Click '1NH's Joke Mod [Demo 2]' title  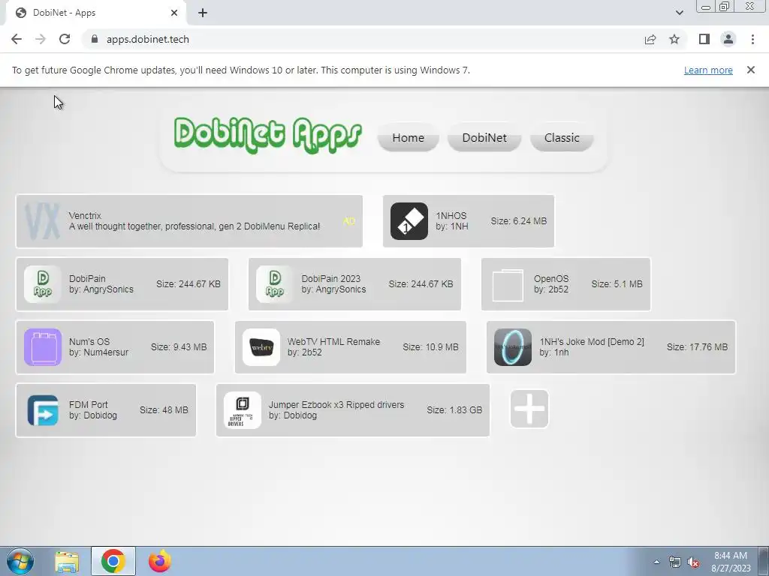click(x=592, y=341)
